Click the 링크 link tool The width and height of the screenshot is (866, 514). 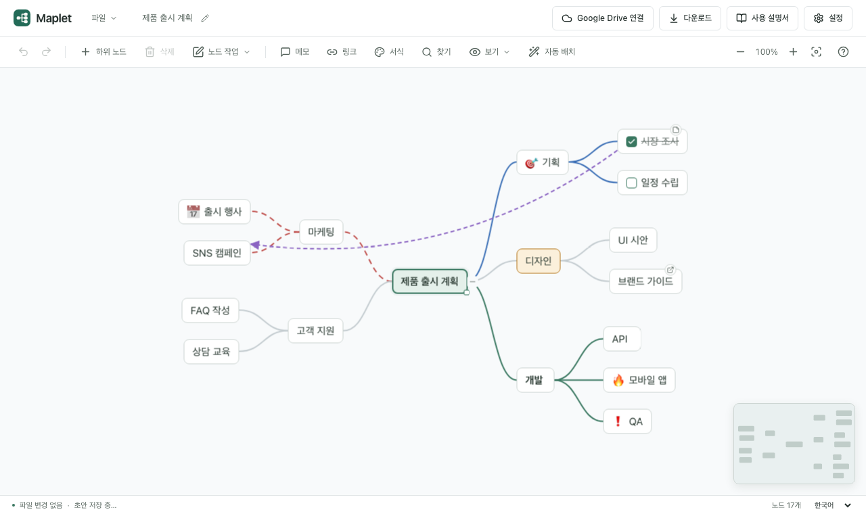[x=342, y=52]
